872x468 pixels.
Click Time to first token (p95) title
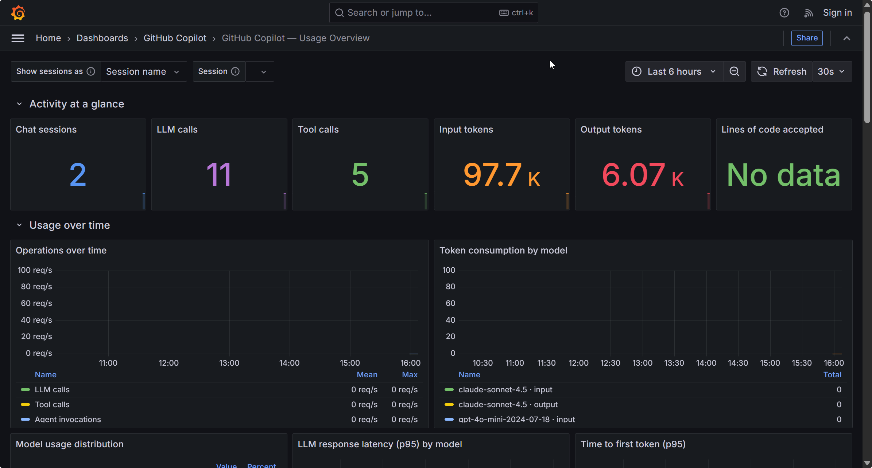coord(633,444)
